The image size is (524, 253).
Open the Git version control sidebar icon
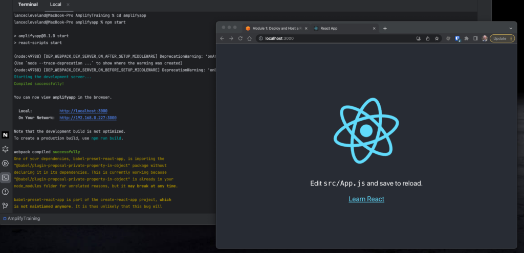click(x=5, y=206)
